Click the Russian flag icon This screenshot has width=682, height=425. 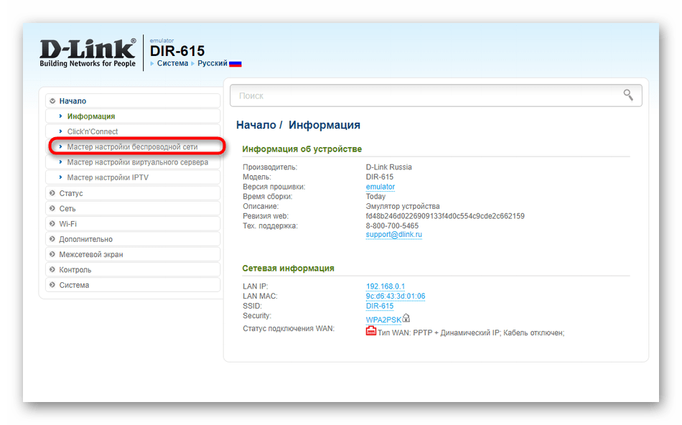click(x=235, y=63)
